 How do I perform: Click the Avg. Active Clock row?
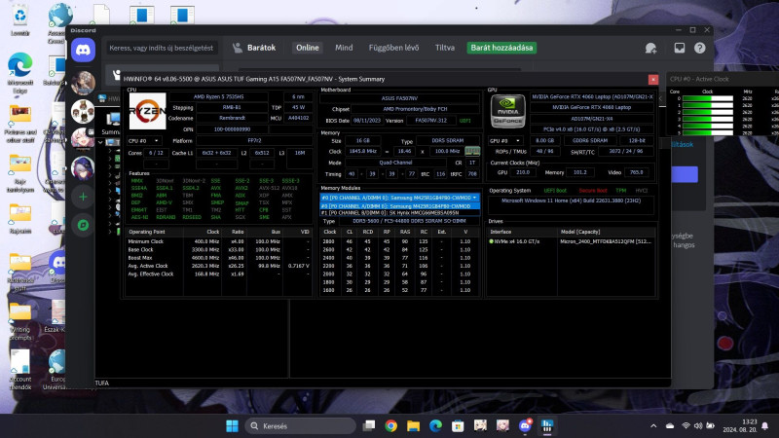(218, 266)
